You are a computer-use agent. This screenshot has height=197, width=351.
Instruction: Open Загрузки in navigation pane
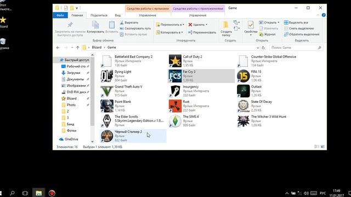tap(74, 73)
